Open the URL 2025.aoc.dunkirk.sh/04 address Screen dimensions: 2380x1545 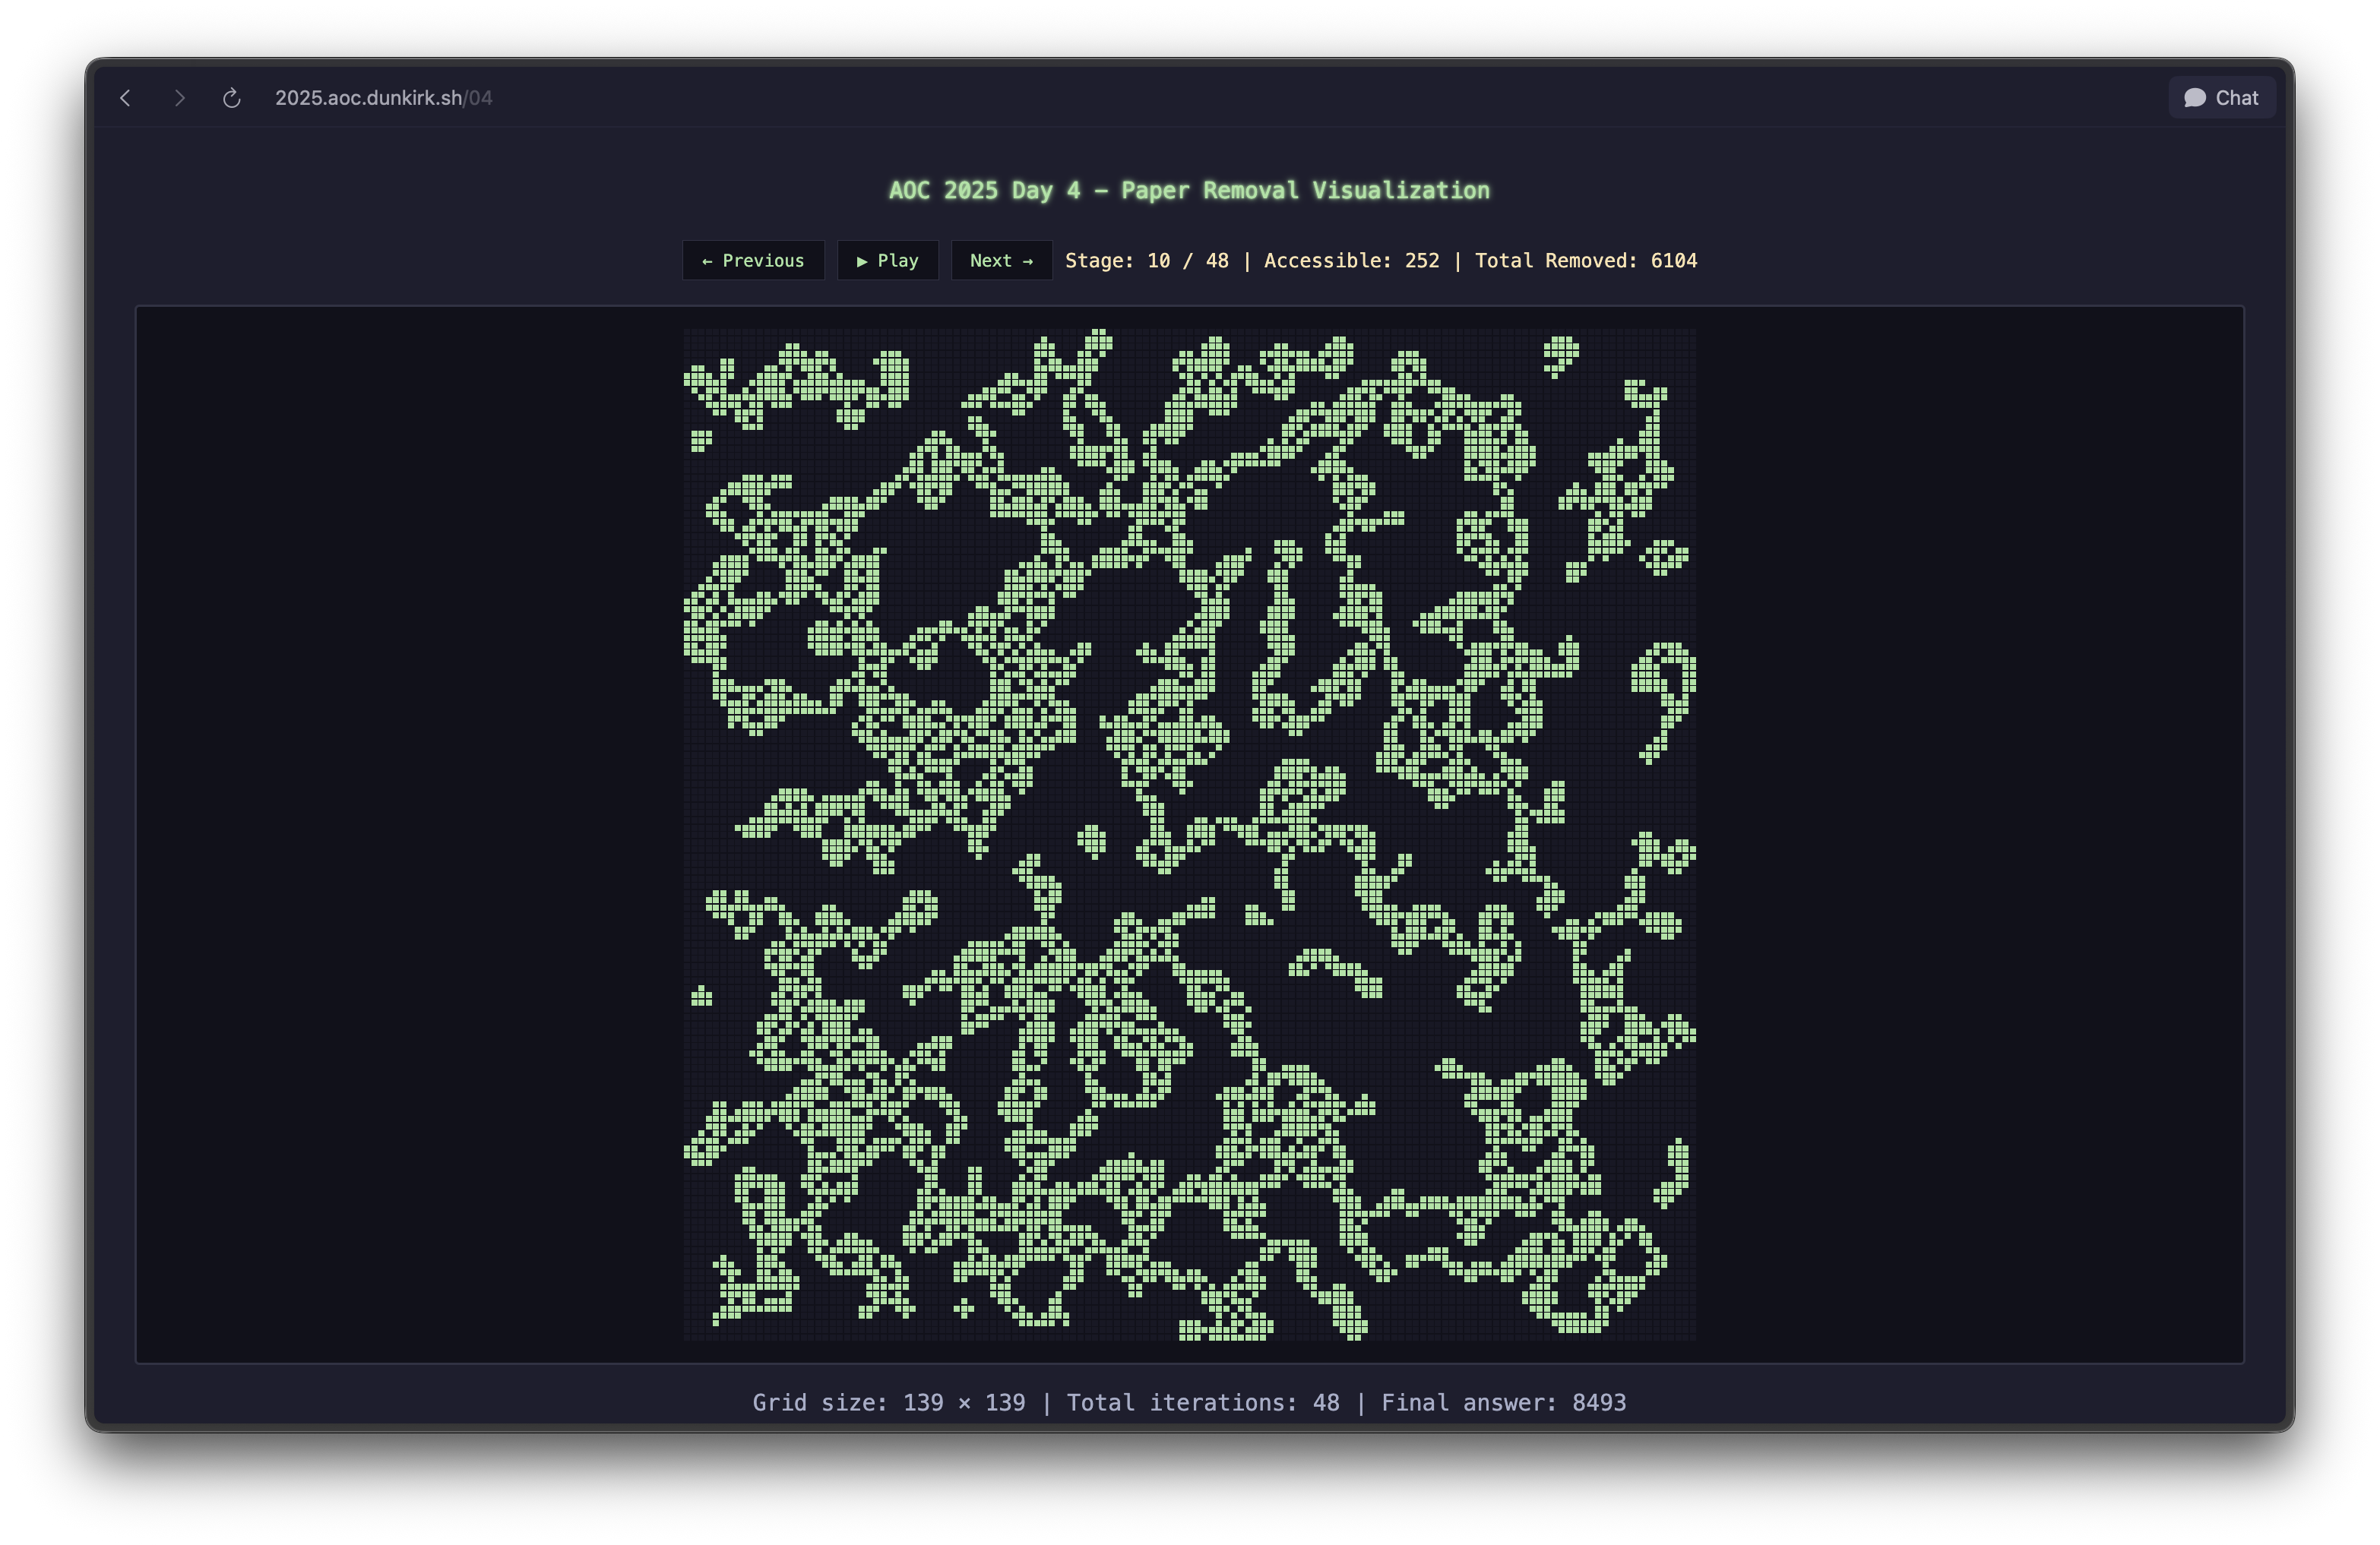[x=384, y=97]
